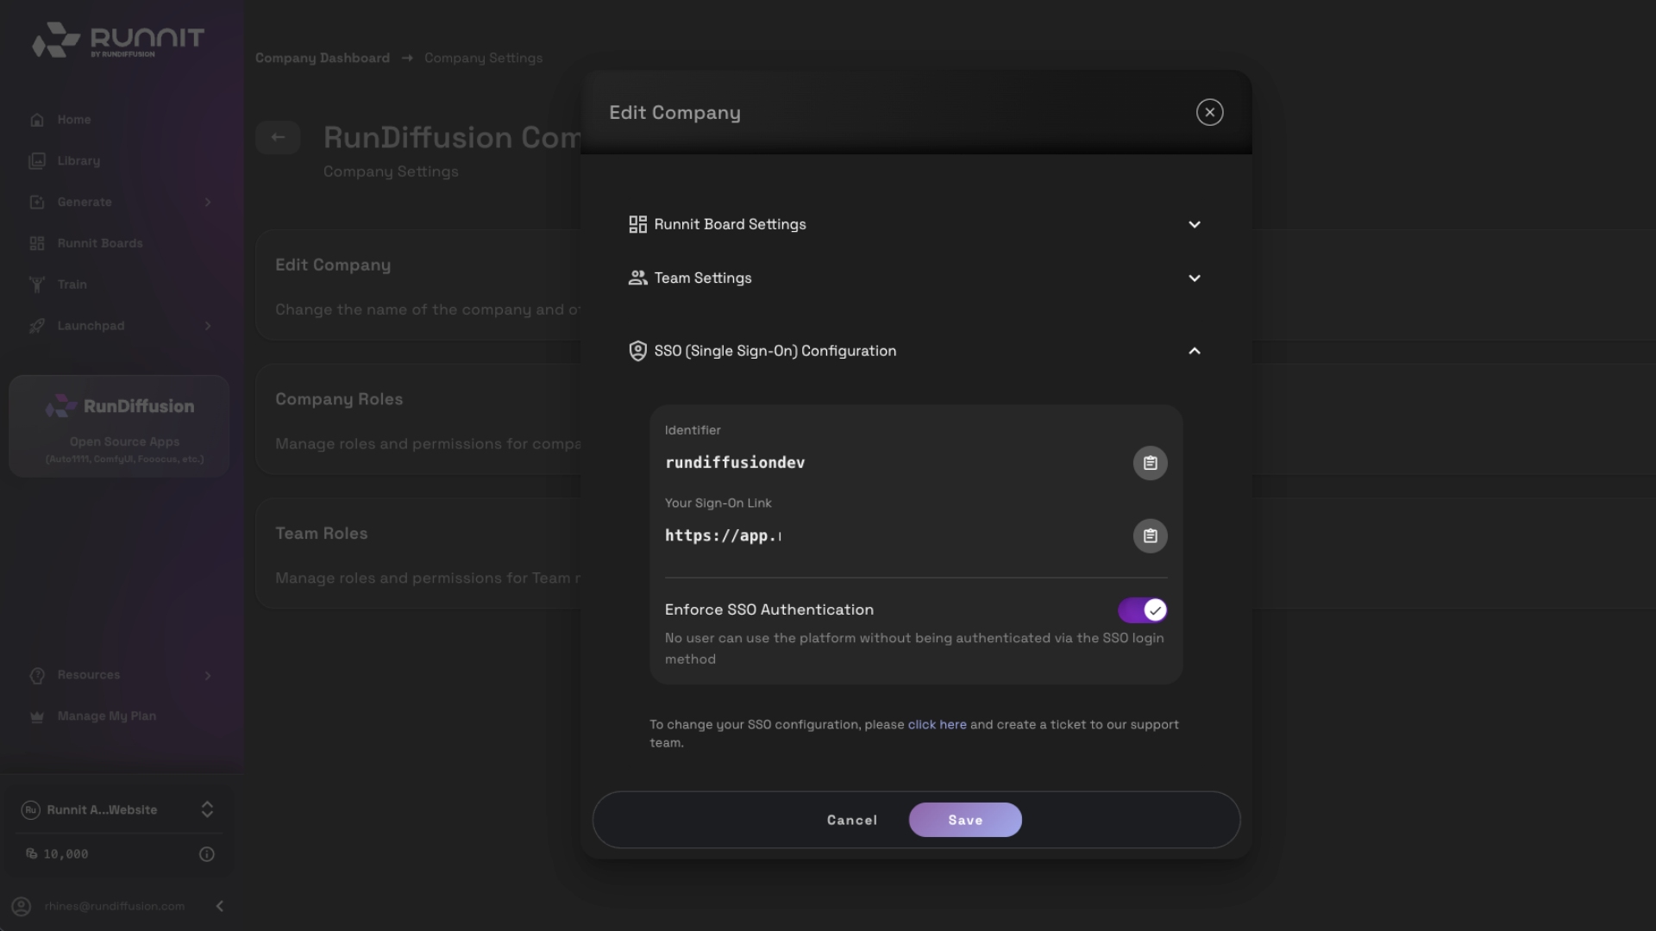Close the Edit Company dialog
This screenshot has width=1656, height=931.
[x=1209, y=113]
